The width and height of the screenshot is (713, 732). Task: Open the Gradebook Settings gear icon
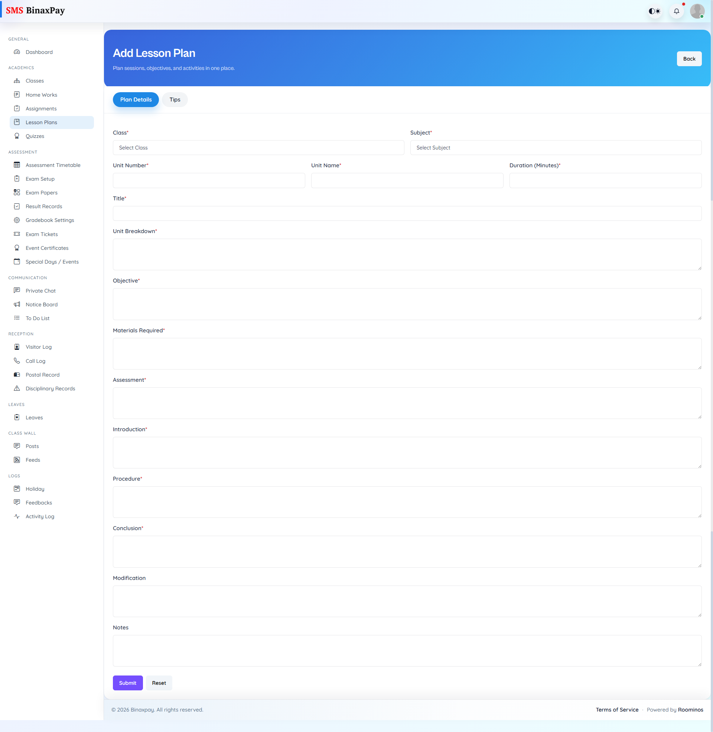point(17,220)
